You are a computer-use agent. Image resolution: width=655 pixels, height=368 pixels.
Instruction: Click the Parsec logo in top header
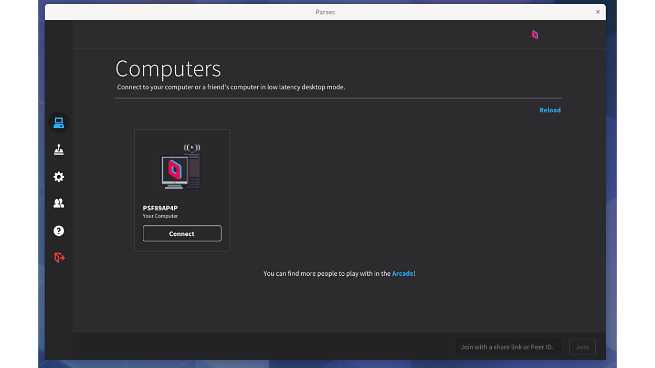(534, 35)
